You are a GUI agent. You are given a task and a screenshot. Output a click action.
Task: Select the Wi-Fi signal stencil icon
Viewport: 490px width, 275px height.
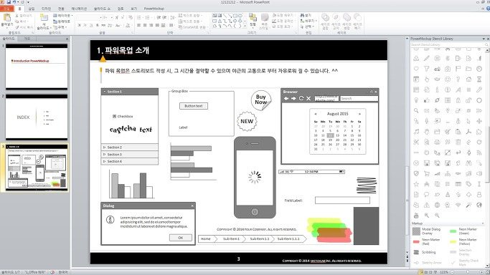tap(458, 205)
